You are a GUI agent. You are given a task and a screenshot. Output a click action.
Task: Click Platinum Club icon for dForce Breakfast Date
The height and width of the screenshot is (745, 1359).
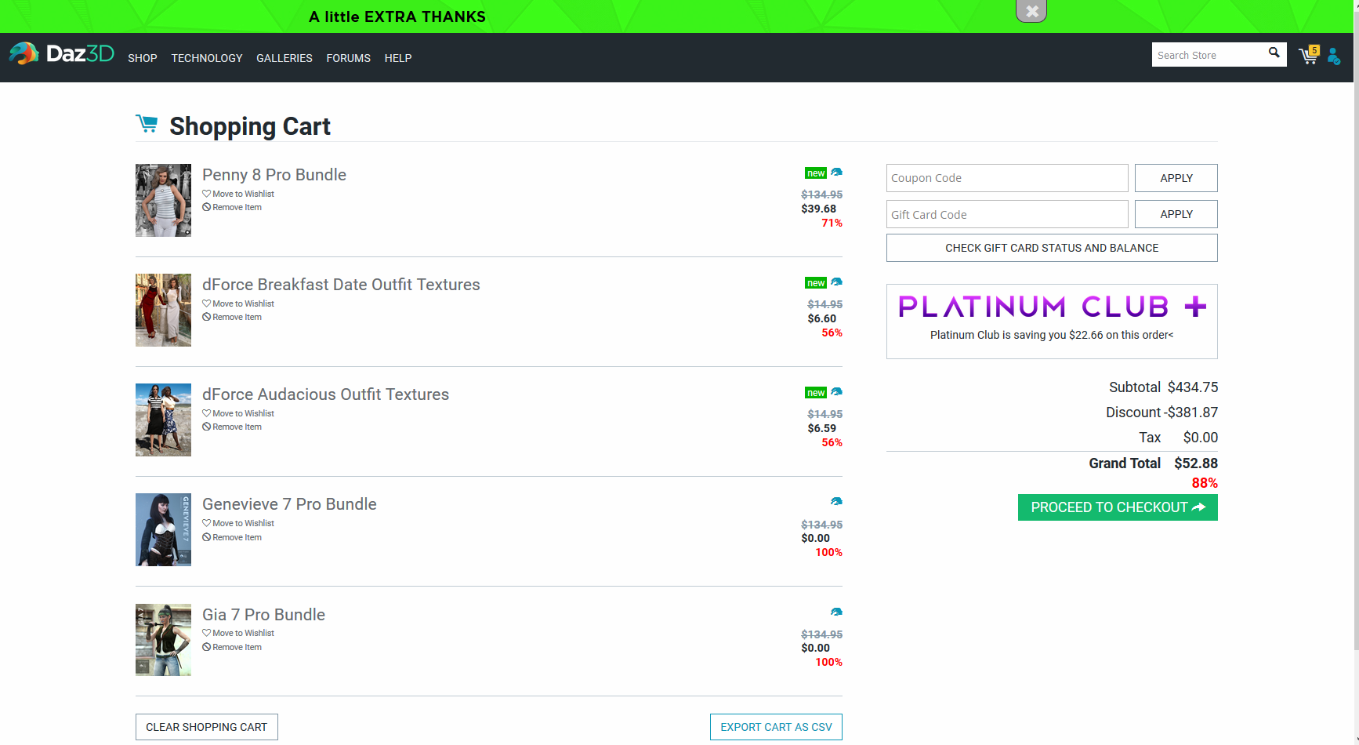(x=836, y=282)
